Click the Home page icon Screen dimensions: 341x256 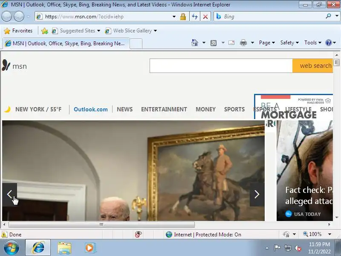(195, 43)
